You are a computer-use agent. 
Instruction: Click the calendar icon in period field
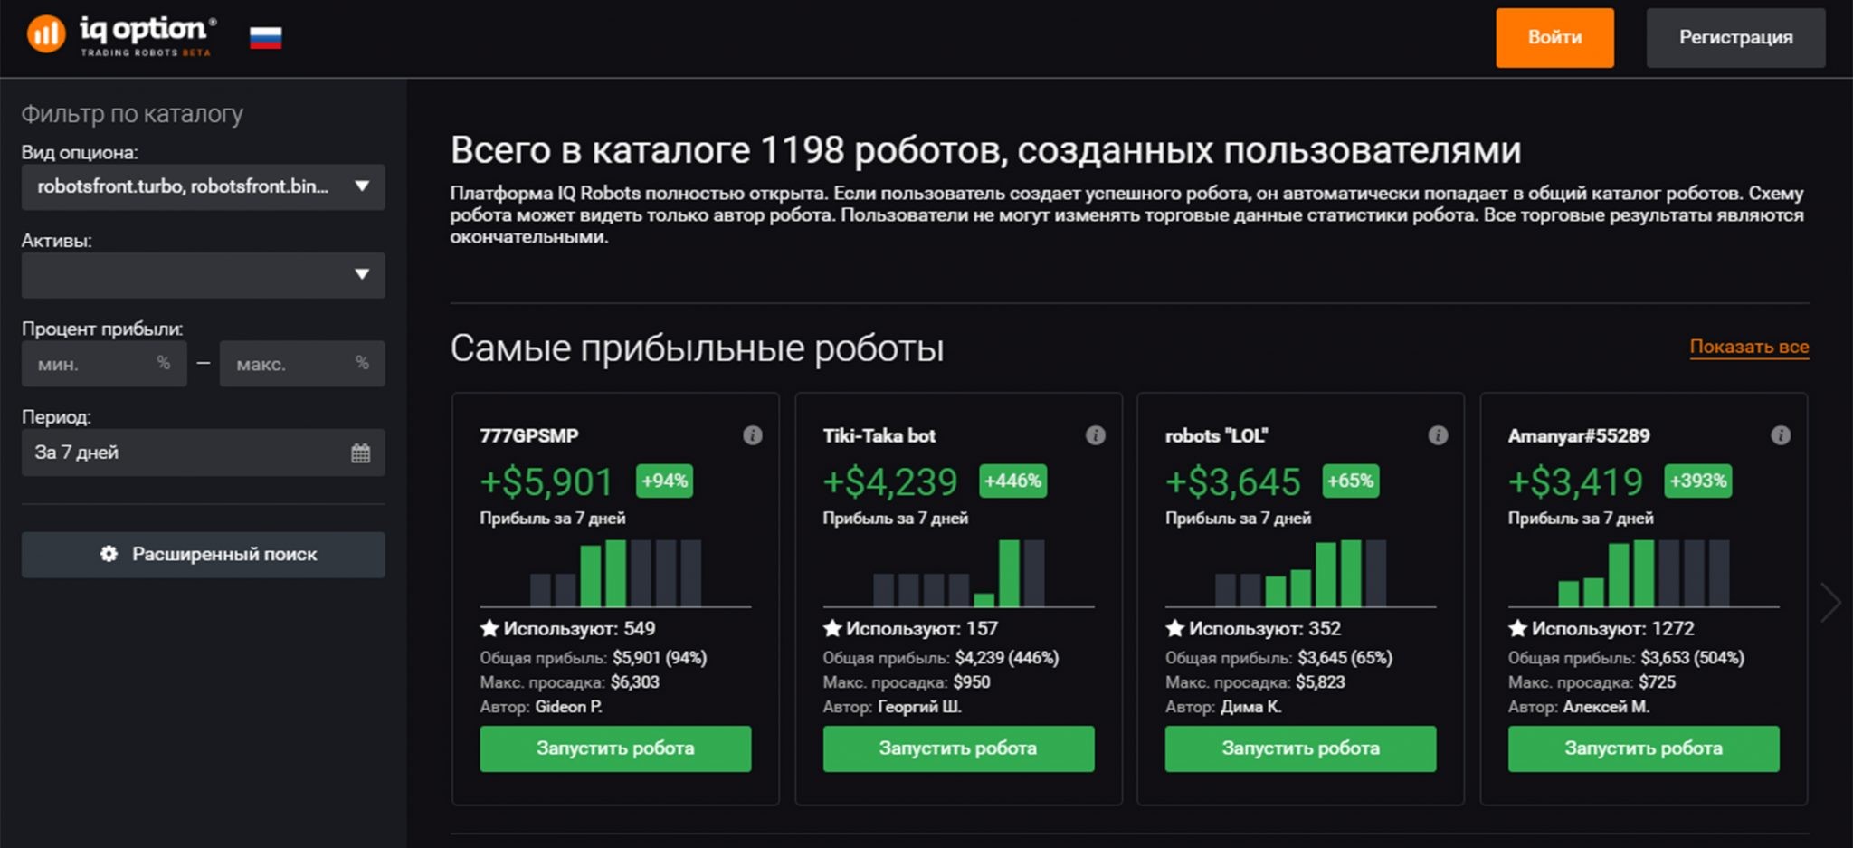click(x=360, y=453)
